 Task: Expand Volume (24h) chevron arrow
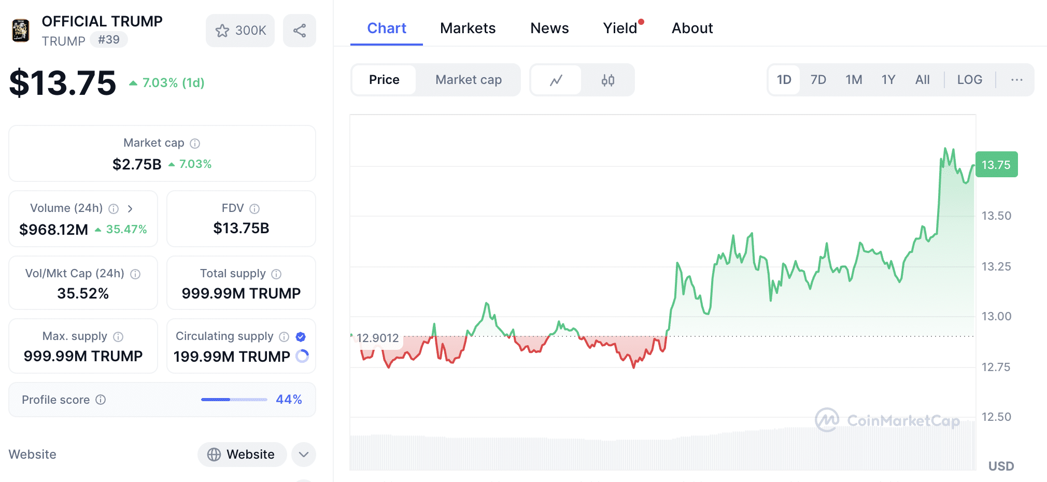point(130,209)
